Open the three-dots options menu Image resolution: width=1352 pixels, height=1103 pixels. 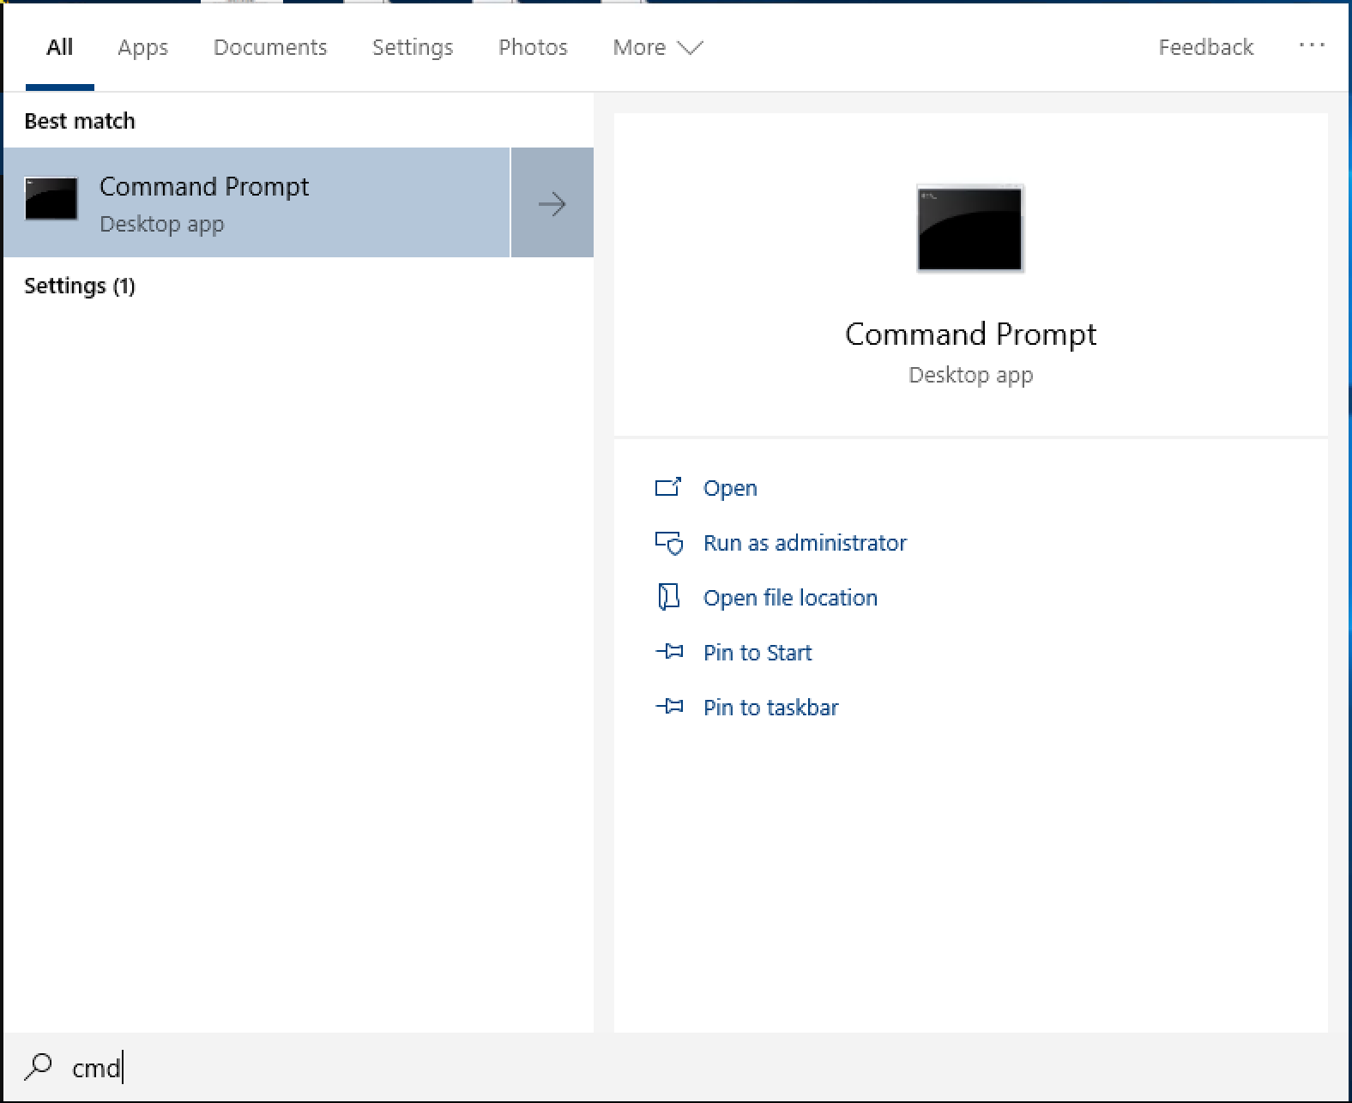[x=1311, y=46]
